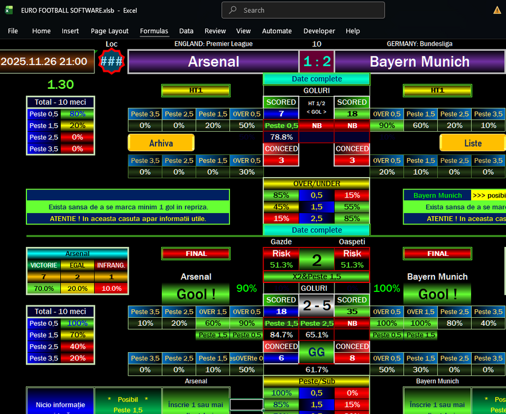Go to the Page Layout tab
The height and width of the screenshot is (414, 506).
coord(110,31)
